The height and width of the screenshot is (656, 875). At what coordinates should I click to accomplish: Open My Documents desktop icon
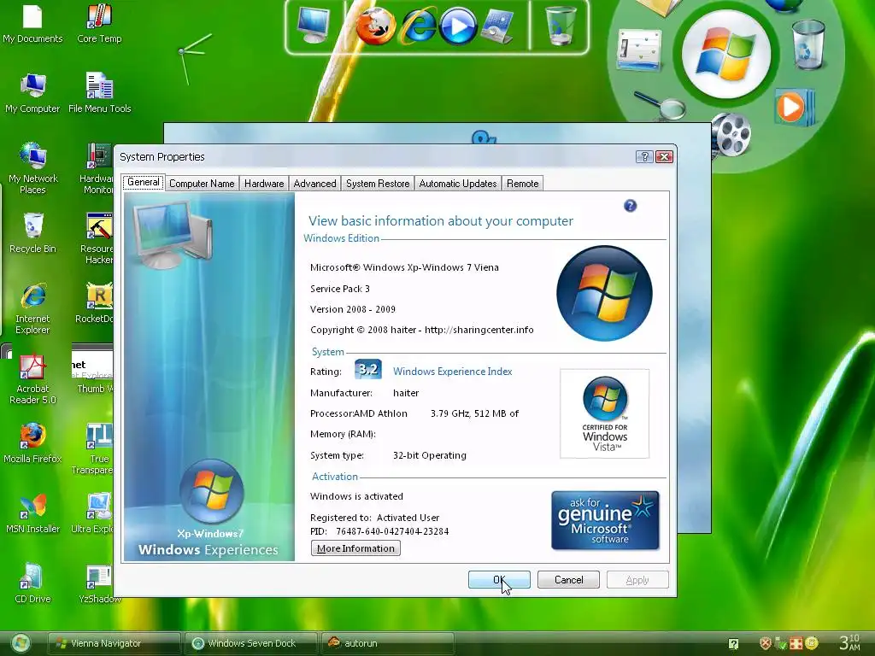tap(32, 25)
